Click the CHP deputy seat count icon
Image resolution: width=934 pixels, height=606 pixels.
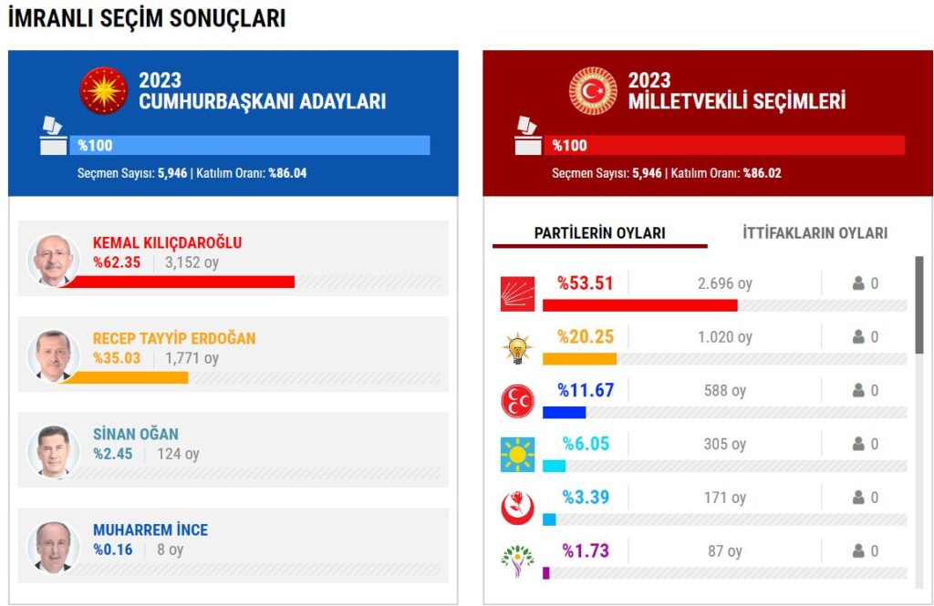pyautogui.click(x=858, y=283)
